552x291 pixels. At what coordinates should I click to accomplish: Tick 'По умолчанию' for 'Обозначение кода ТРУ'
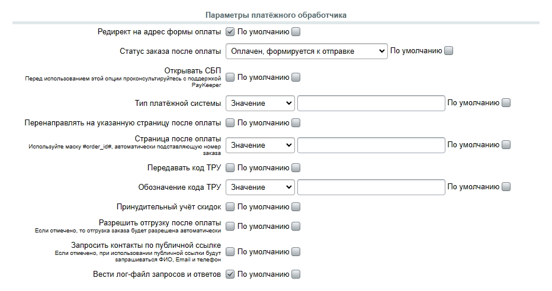[x=506, y=187]
